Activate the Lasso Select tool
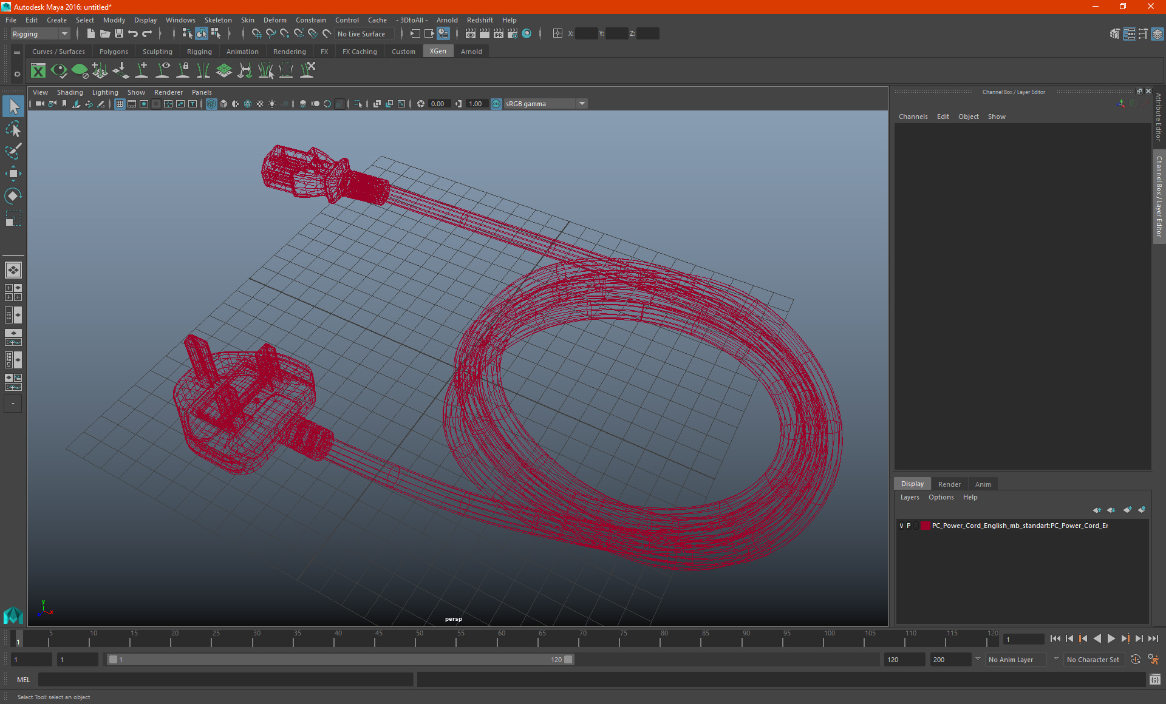The image size is (1166, 704). coord(13,129)
